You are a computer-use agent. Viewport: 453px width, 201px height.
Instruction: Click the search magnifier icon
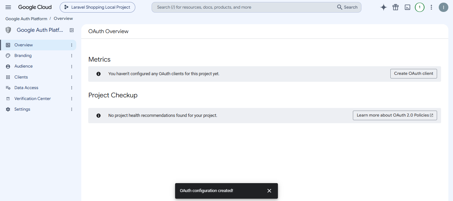tap(340, 7)
